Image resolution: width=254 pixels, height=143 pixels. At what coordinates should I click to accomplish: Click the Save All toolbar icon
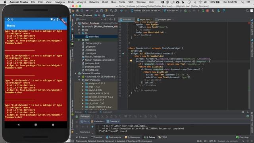coord(77,11)
